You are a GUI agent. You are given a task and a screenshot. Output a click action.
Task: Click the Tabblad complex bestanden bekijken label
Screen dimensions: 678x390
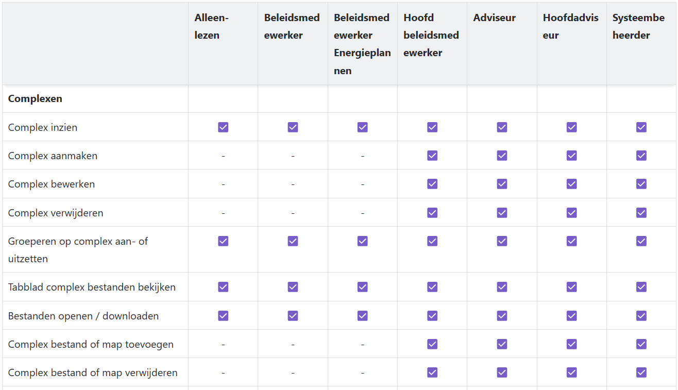(x=92, y=287)
